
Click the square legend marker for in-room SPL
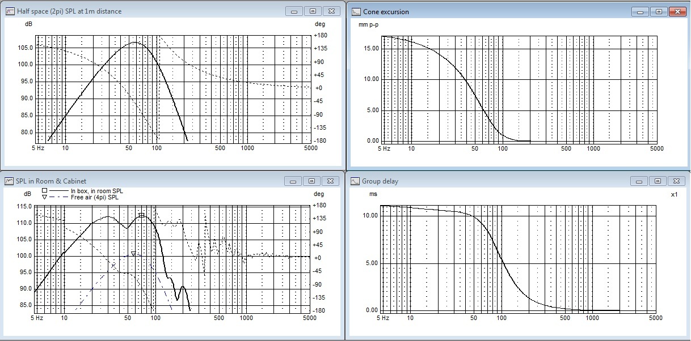(44, 191)
